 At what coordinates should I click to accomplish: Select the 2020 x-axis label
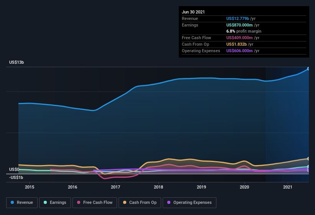244,187
